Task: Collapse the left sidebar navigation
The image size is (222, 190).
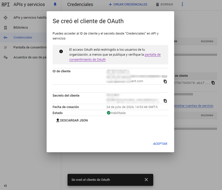Action: click(5, 186)
